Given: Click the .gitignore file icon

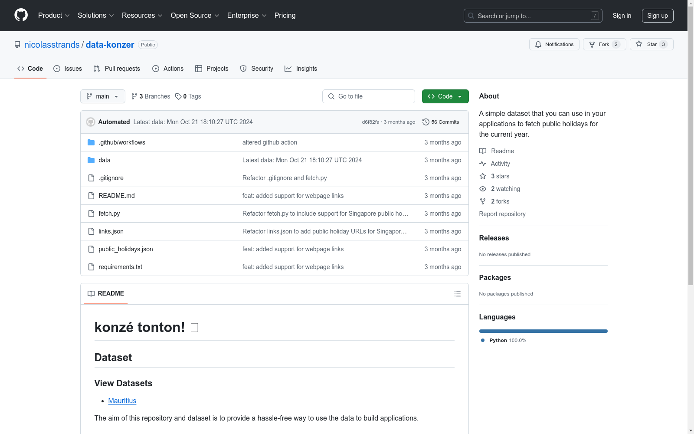Looking at the screenshot, I should click(91, 178).
